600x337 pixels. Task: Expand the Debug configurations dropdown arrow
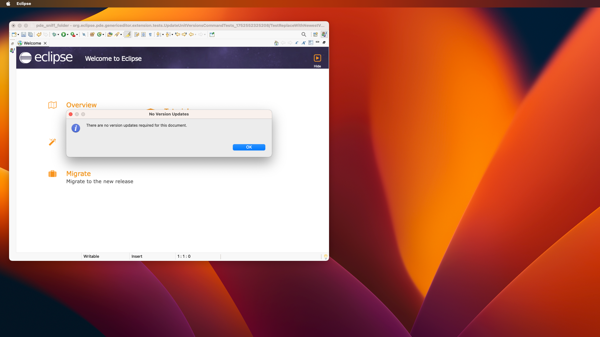tap(58, 35)
